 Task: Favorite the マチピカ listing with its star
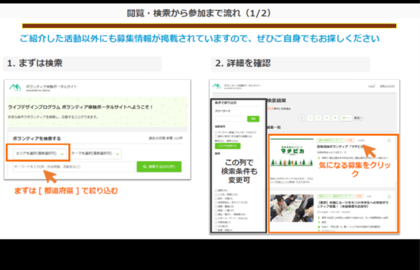(x=389, y=141)
